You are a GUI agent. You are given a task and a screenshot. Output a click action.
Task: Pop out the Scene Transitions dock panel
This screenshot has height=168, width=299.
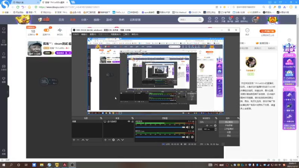[216, 118]
